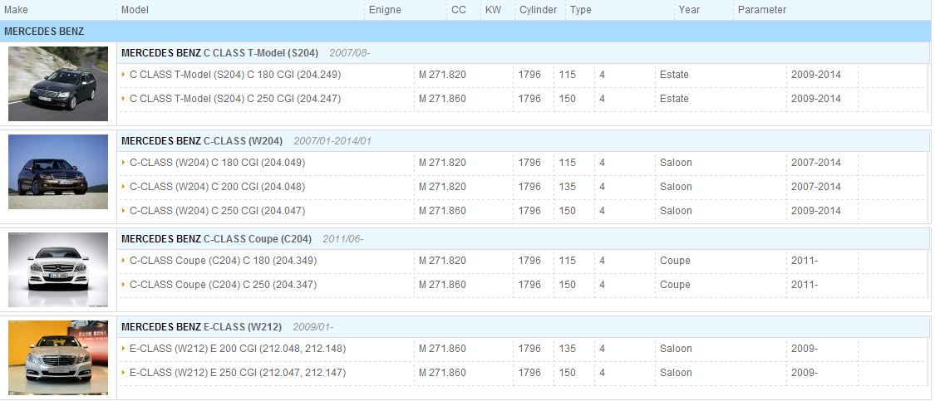935x401 pixels.
Task: Select Saloon type in W204 C 180 row
Action: (676, 163)
